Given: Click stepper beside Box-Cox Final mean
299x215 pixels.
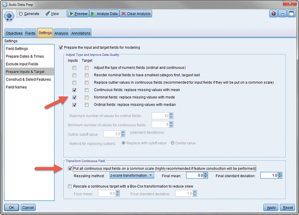Looking at the screenshot, I should tap(117, 193).
